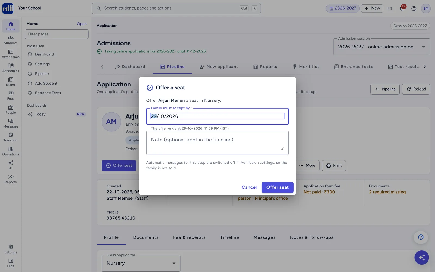Click the Family must accept by date field
Viewport: 435px width, 272px height.
tap(217, 116)
